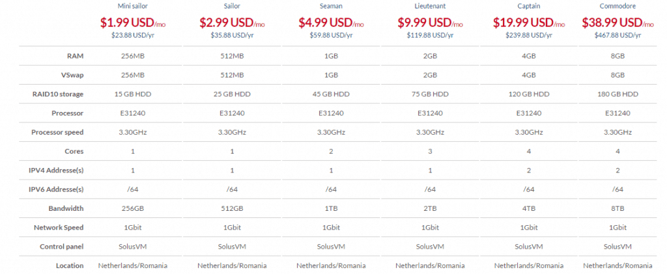The height and width of the screenshot is (274, 667).
Task: Click the $38.99 USD/mo Commodore price
Action: point(617,23)
